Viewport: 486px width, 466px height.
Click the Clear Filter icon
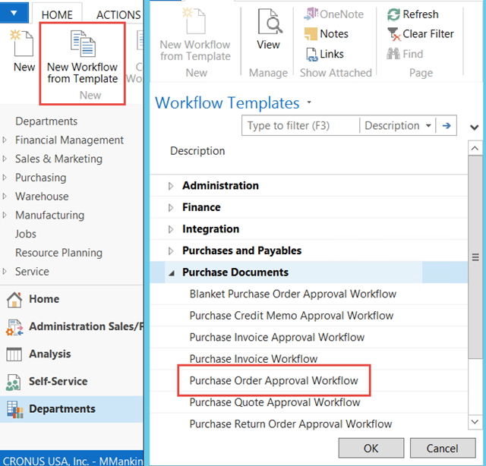[x=394, y=34]
